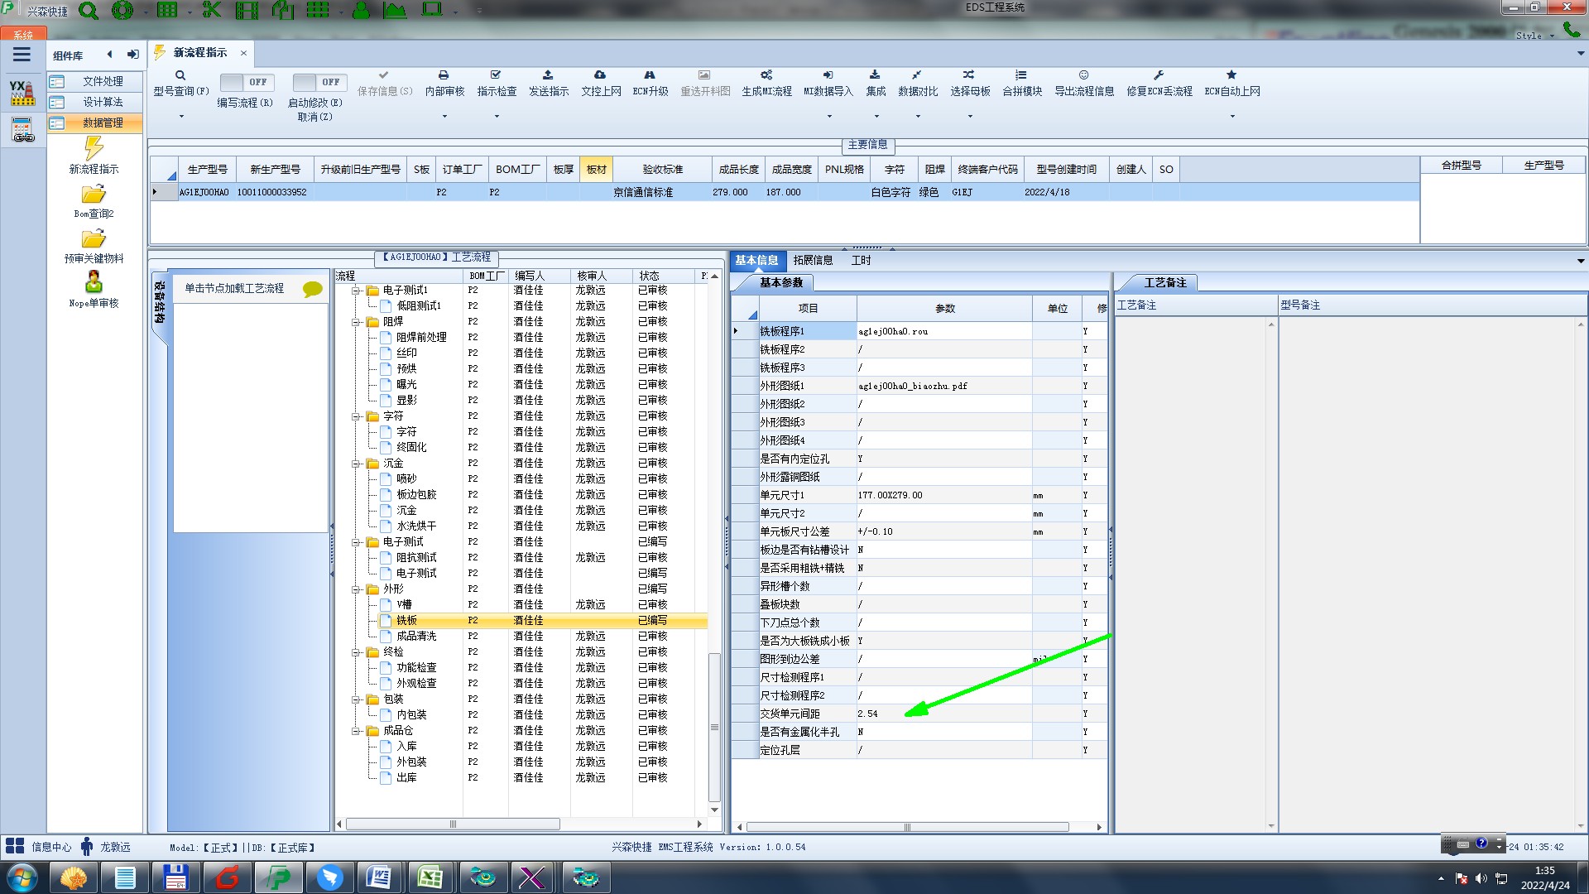Click 数据管理 in component library
Viewport: 1589px width, 894px height.
[102, 123]
